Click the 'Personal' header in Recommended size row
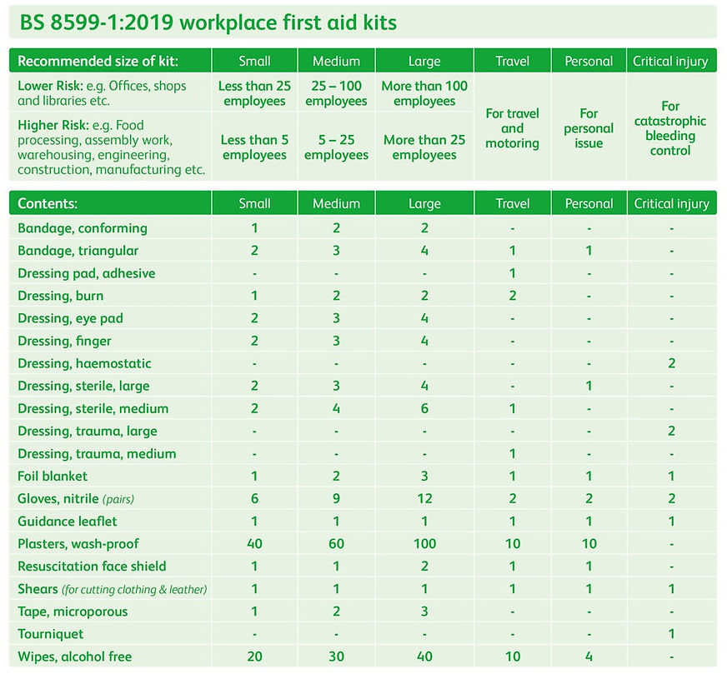The image size is (727, 674). (x=589, y=61)
